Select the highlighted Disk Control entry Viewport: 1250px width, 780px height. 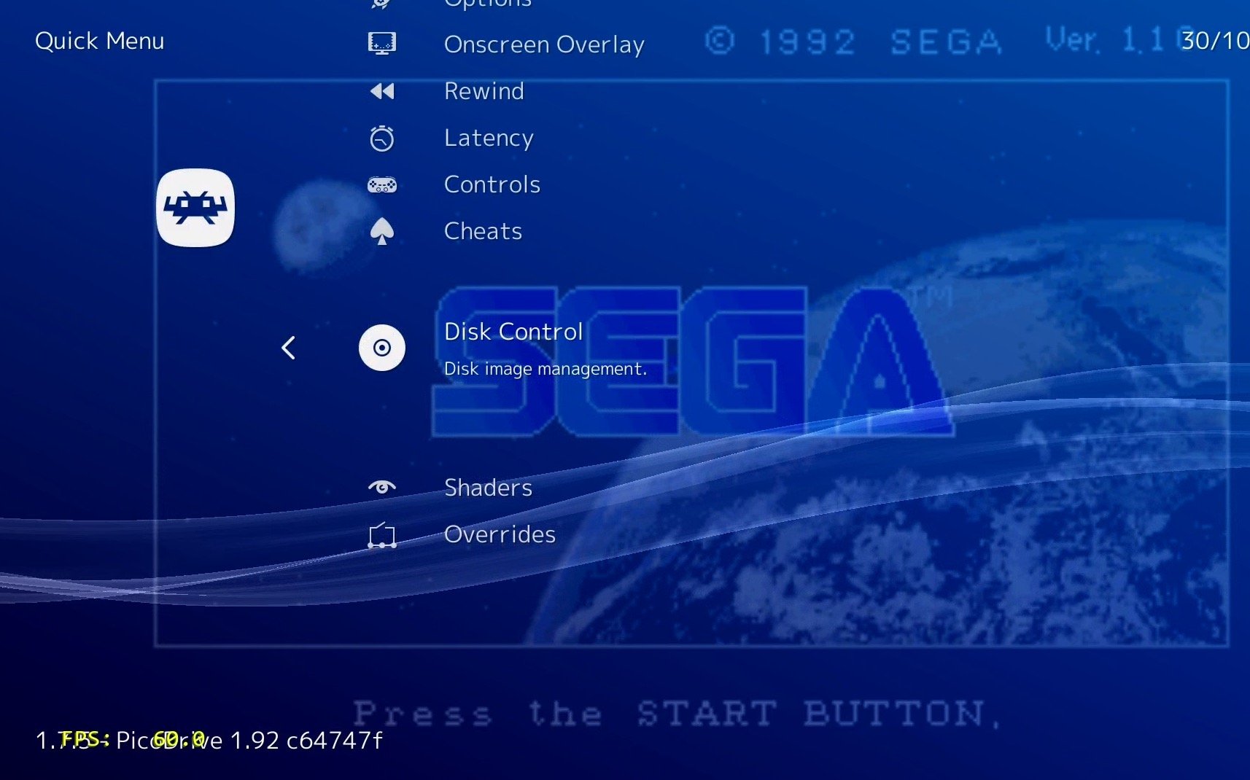pos(513,332)
